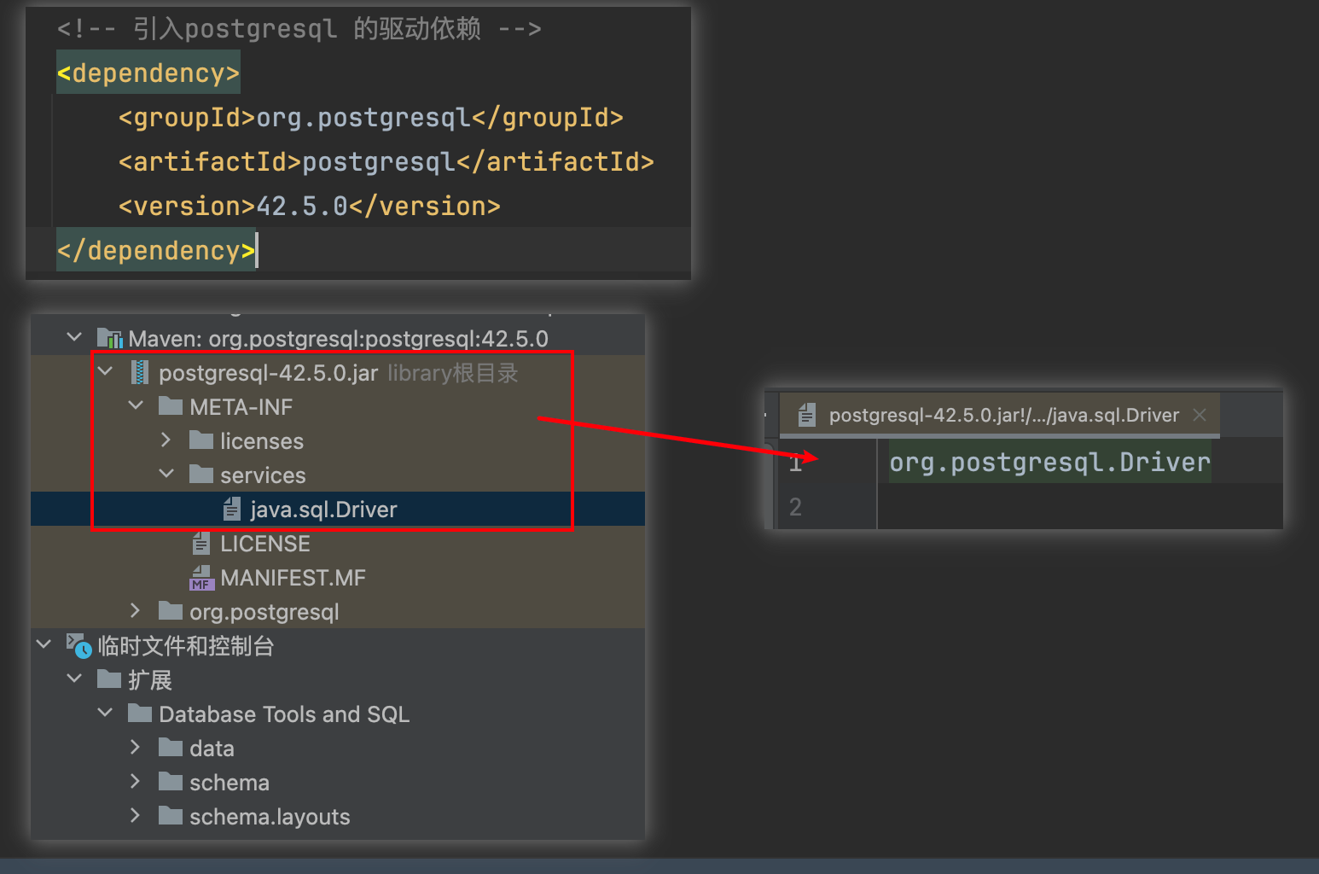Click the services folder icon
The image size is (1319, 874).
coord(201,475)
